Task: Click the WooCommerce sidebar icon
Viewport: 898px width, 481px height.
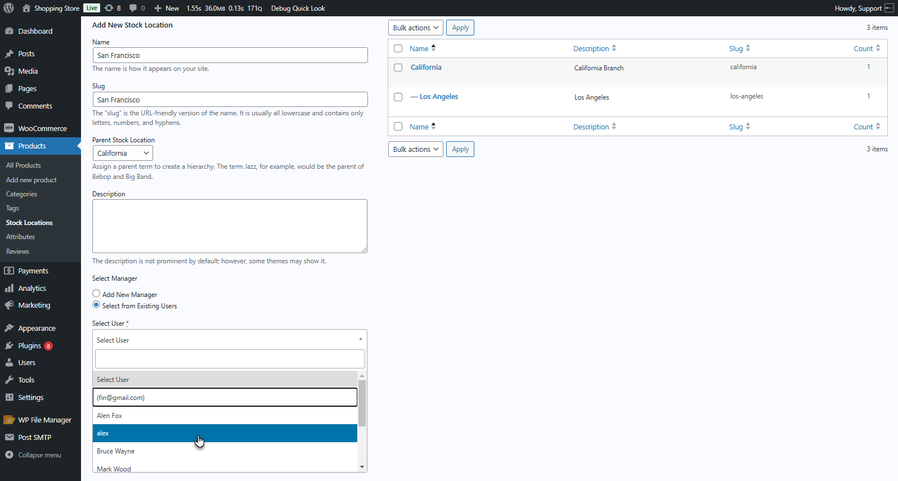Action: [x=9, y=128]
